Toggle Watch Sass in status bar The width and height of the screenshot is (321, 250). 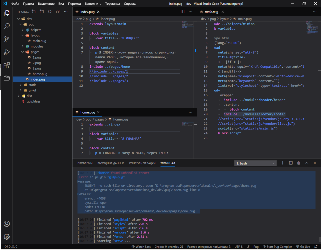(x=141, y=246)
